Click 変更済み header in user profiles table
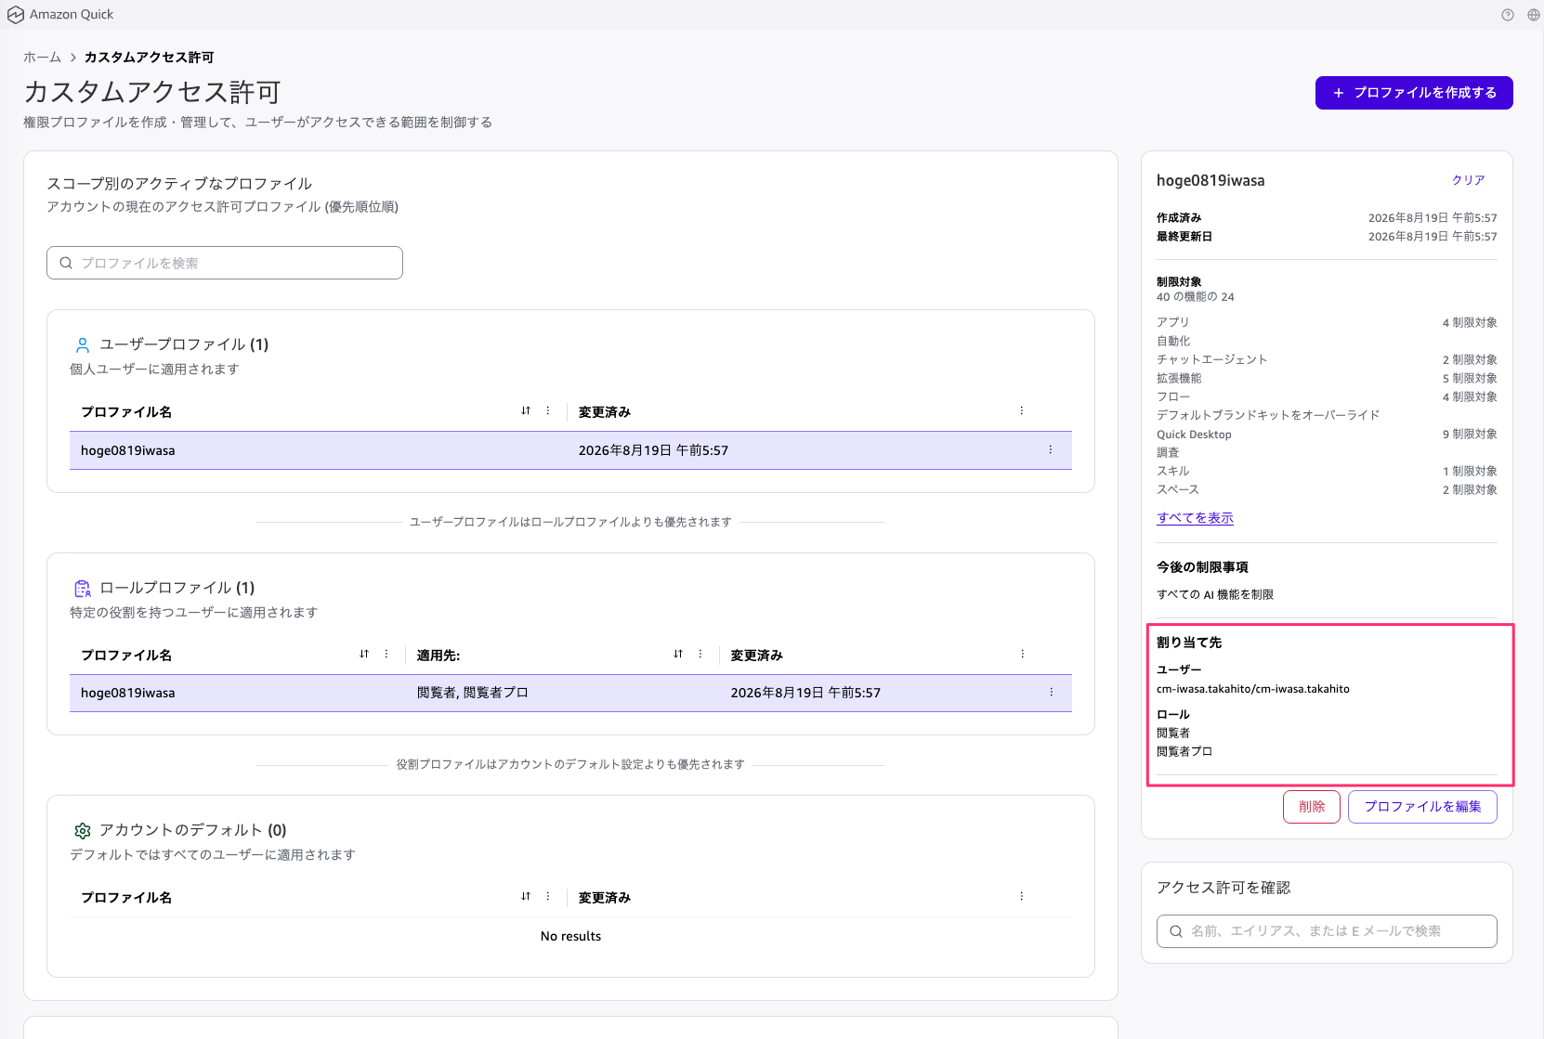1544x1039 pixels. point(605,411)
